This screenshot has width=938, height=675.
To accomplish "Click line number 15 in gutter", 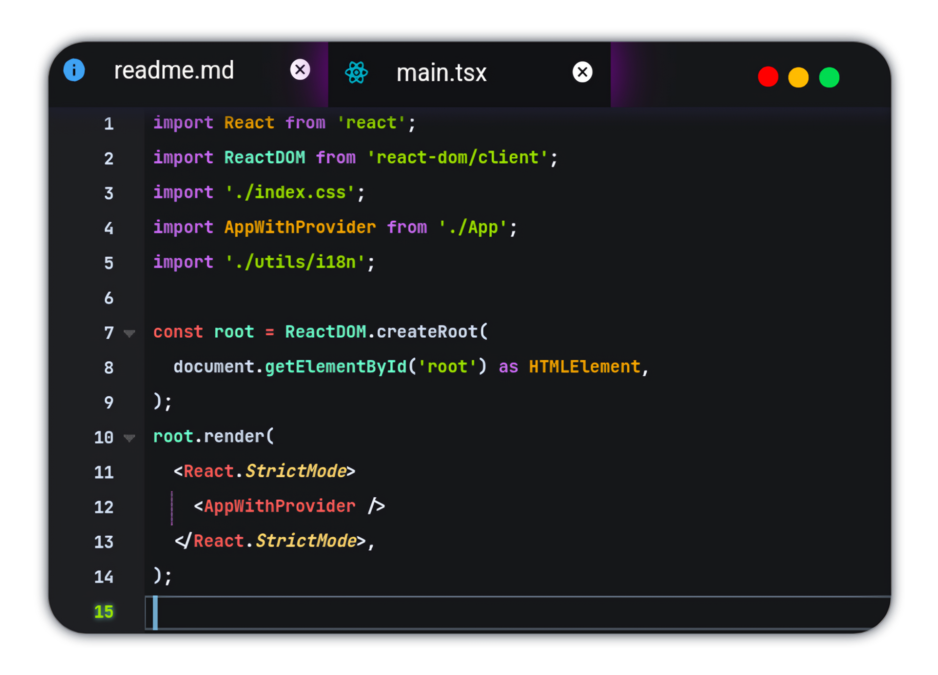I will (x=104, y=612).
